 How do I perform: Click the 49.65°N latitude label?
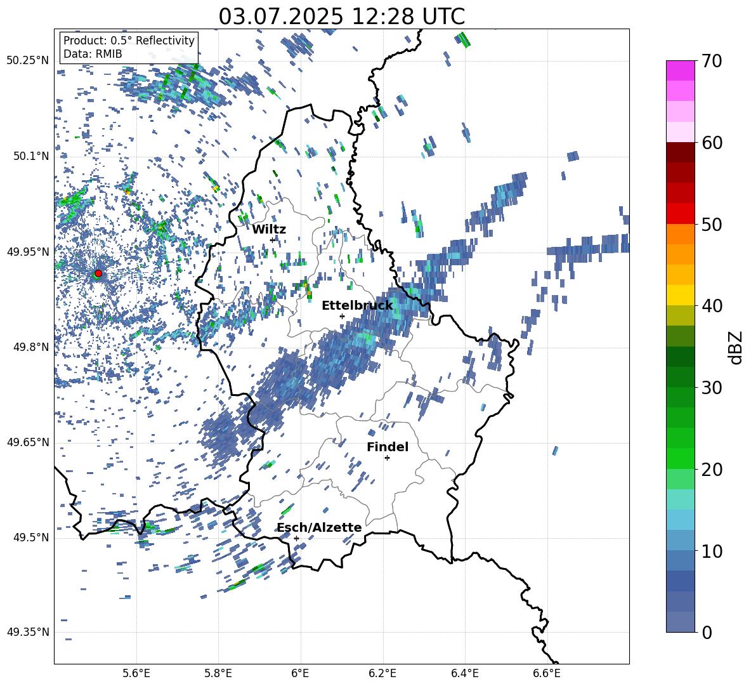28,443
